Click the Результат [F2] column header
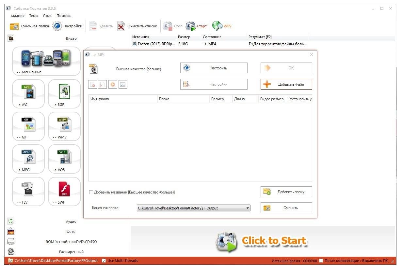This screenshot has width=402, height=271. [278, 37]
